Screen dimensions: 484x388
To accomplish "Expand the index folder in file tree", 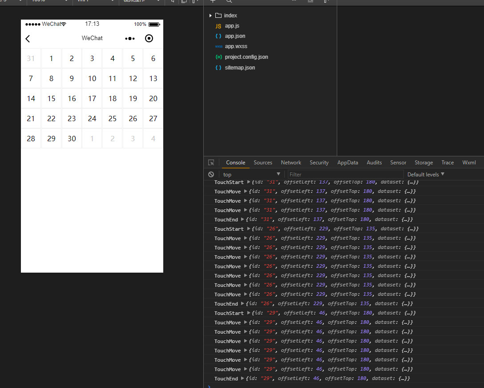I will tap(210, 16).
